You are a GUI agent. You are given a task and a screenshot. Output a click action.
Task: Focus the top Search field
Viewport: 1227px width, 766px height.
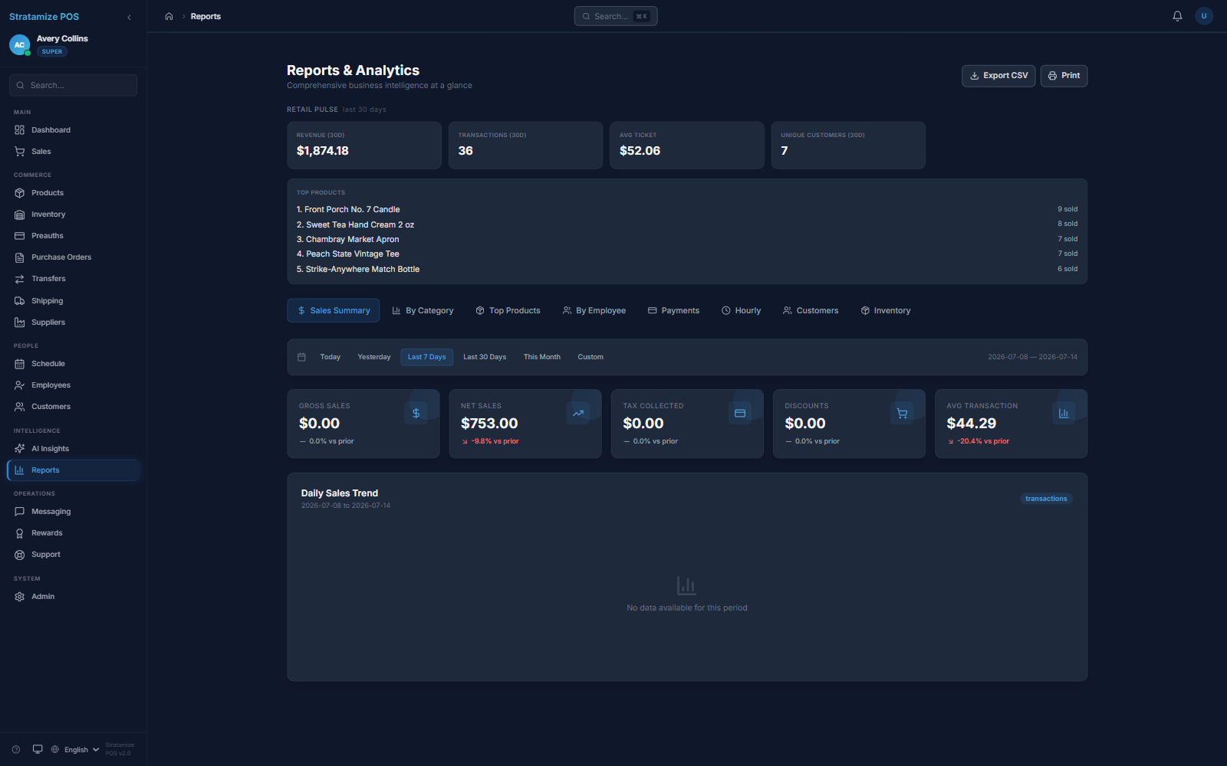(x=616, y=16)
